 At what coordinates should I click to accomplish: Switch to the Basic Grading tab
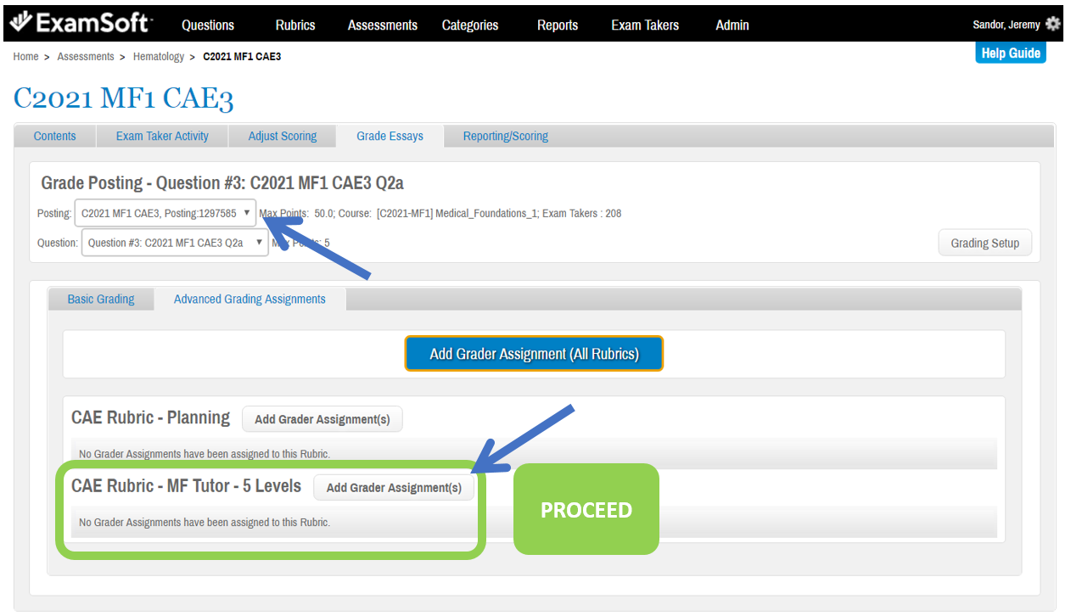click(x=101, y=299)
